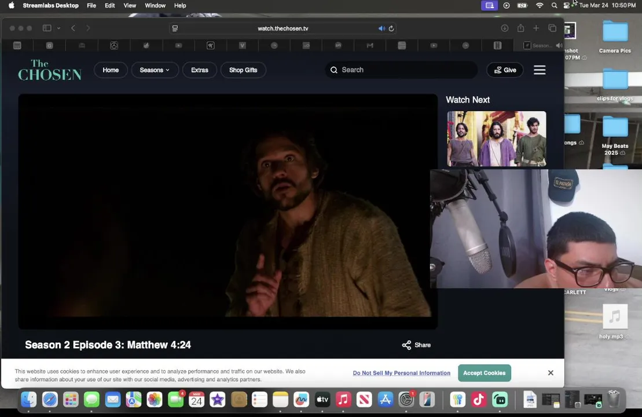Mute audio using address bar speaker icon
The width and height of the screenshot is (642, 417).
(381, 28)
